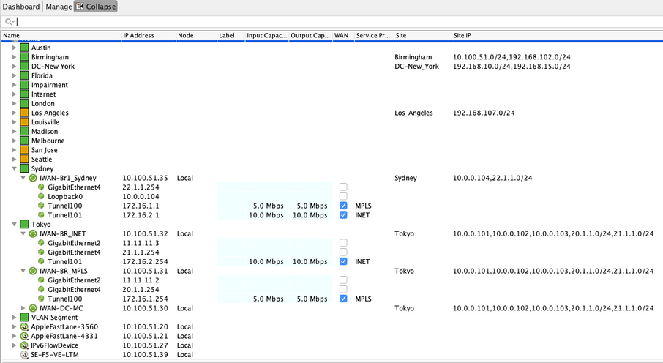This screenshot has height=363, width=663.
Task: Sort by Site IP column header
Action: (x=558, y=36)
